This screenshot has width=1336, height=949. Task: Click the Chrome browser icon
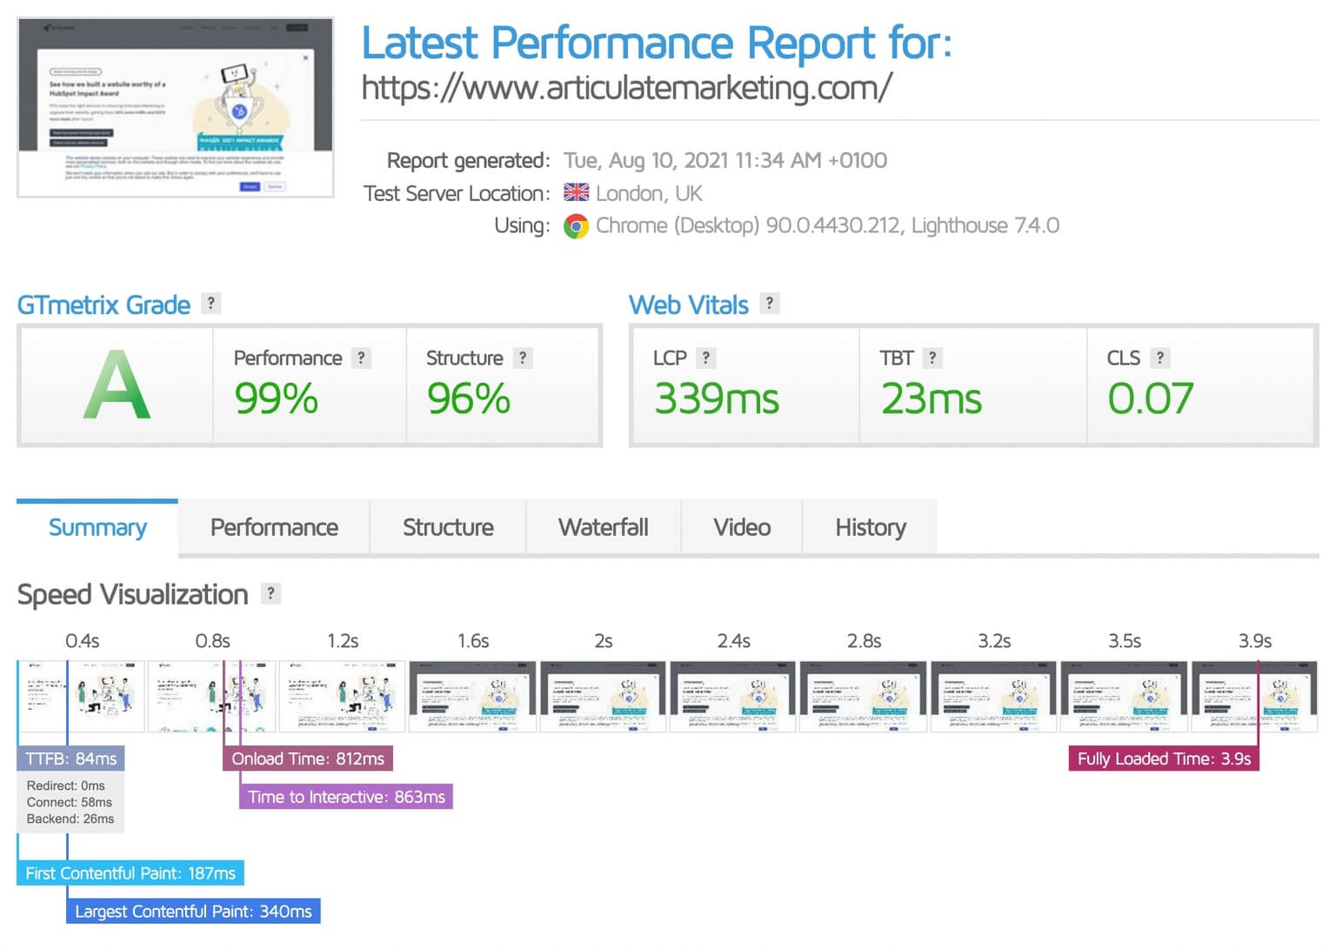[577, 225]
